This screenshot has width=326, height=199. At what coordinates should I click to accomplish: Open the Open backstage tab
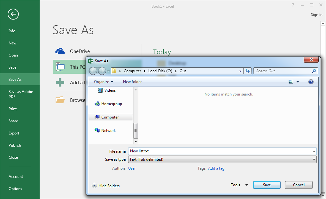coord(13,55)
